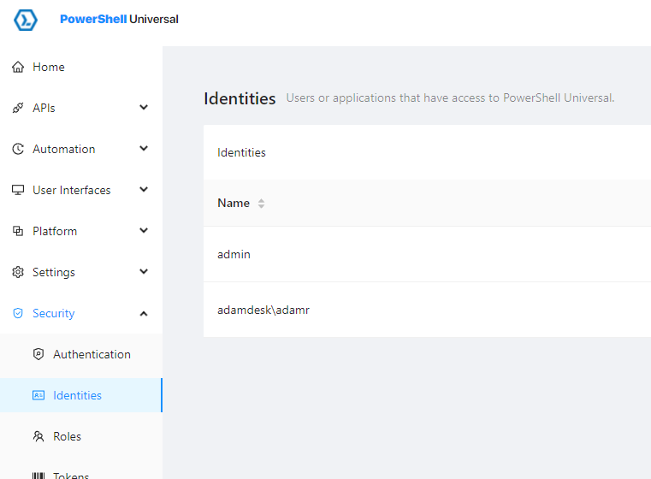Click the Roles people icon
This screenshot has height=479, width=651.
[38, 436]
